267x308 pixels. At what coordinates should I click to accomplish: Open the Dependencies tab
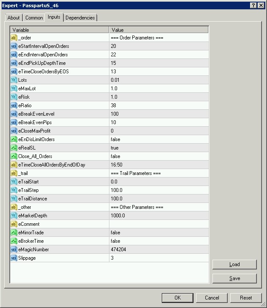tap(80, 18)
